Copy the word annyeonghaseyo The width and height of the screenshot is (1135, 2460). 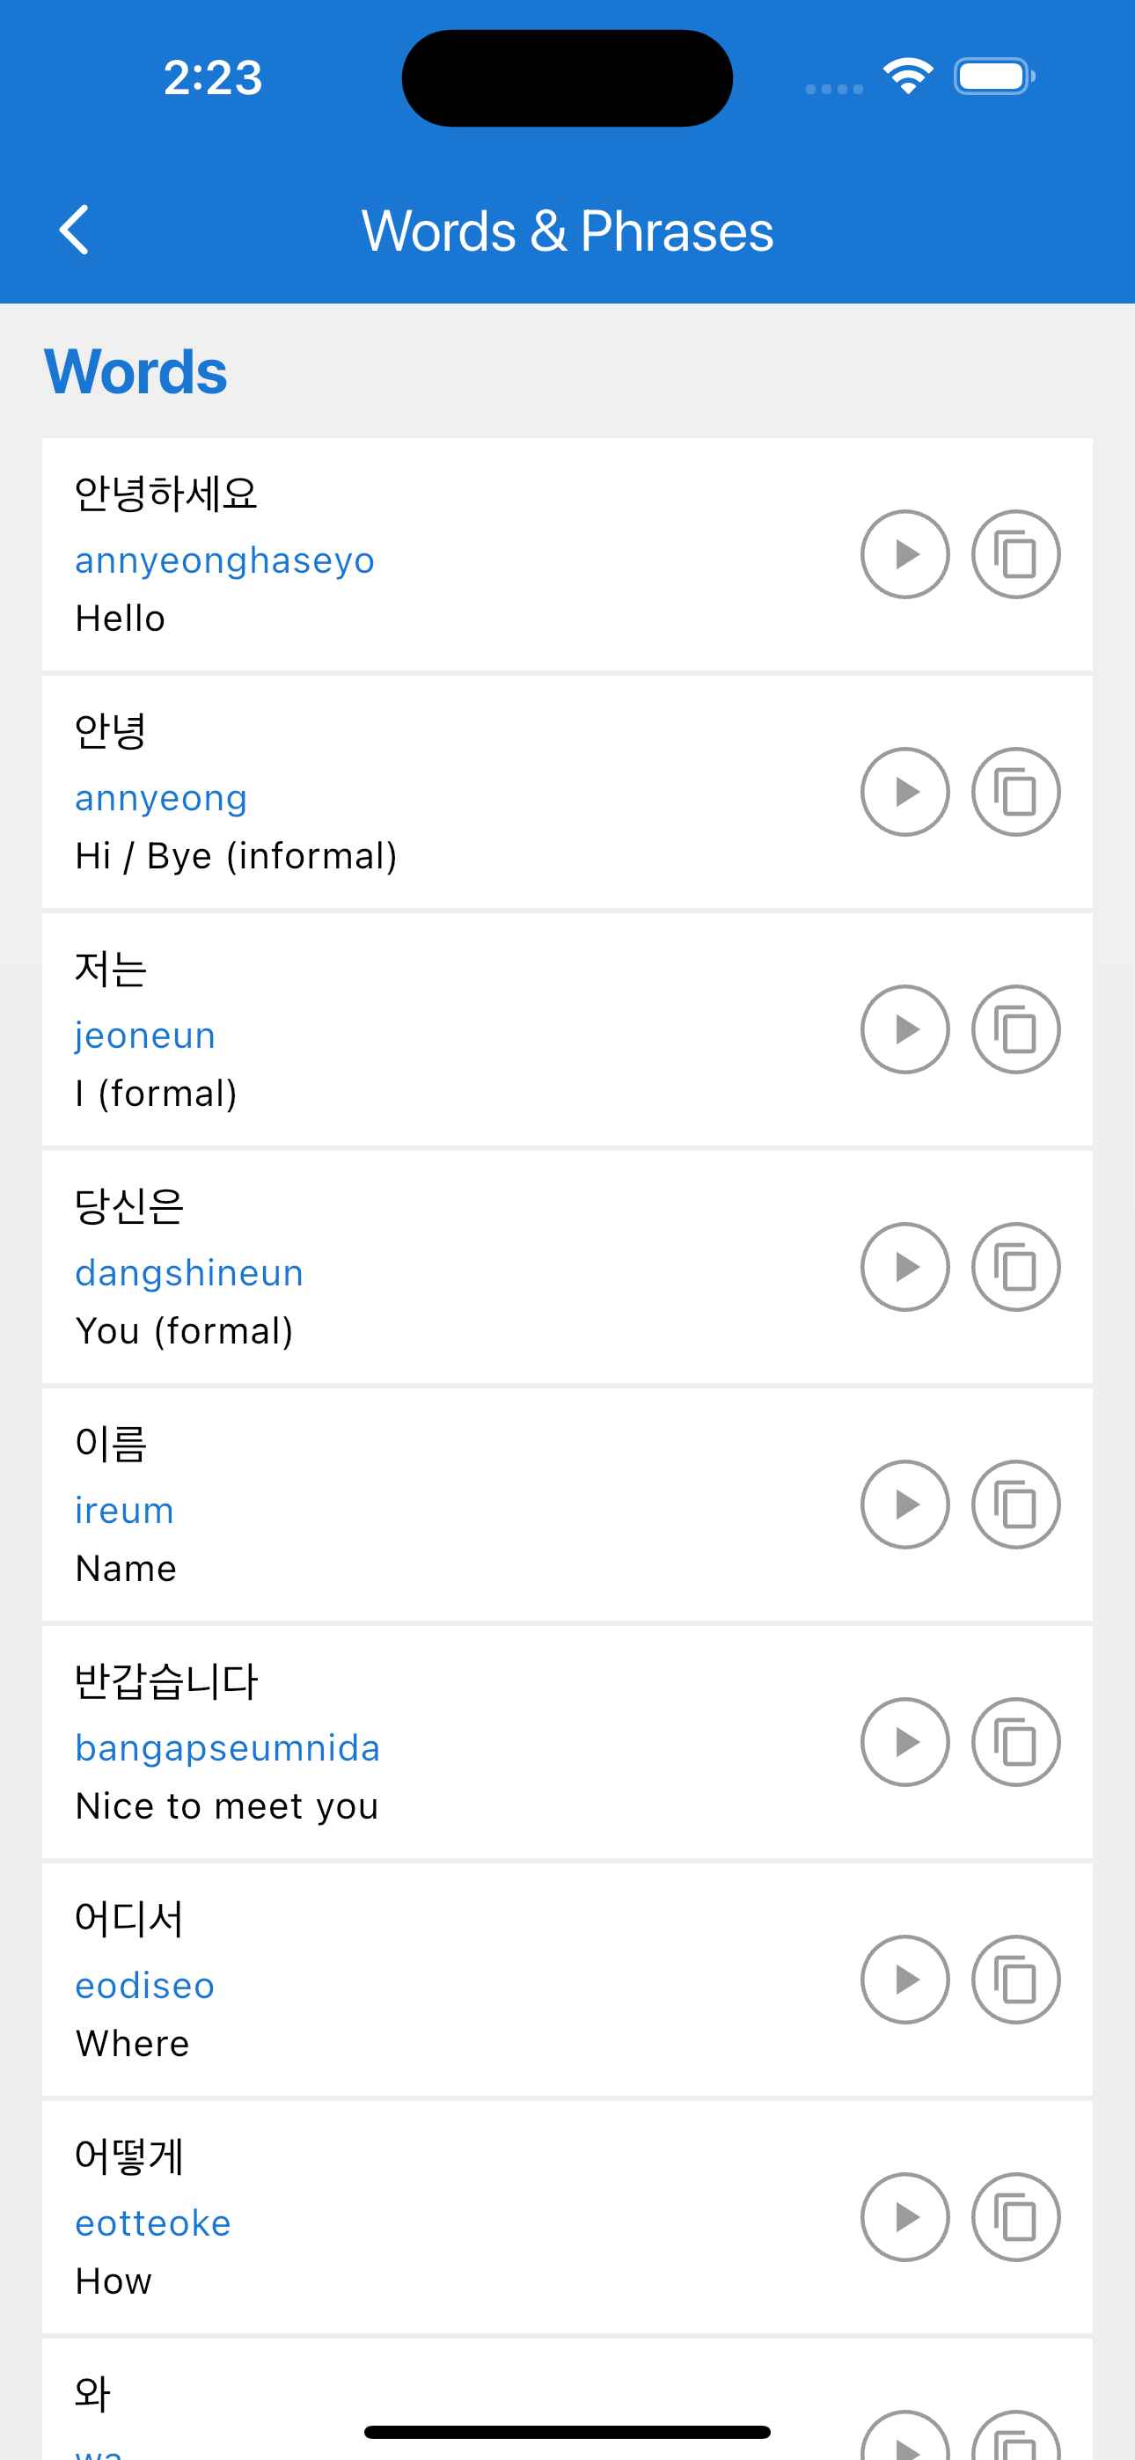tap(1015, 554)
